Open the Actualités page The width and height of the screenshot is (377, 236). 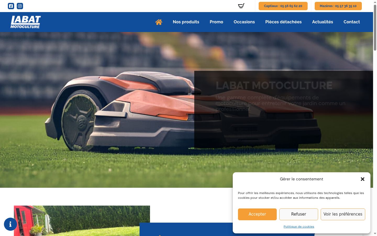(x=323, y=22)
